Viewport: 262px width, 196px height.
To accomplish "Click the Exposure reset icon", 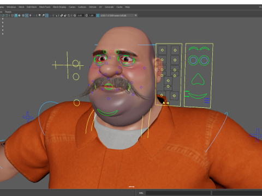I will point(75,15).
